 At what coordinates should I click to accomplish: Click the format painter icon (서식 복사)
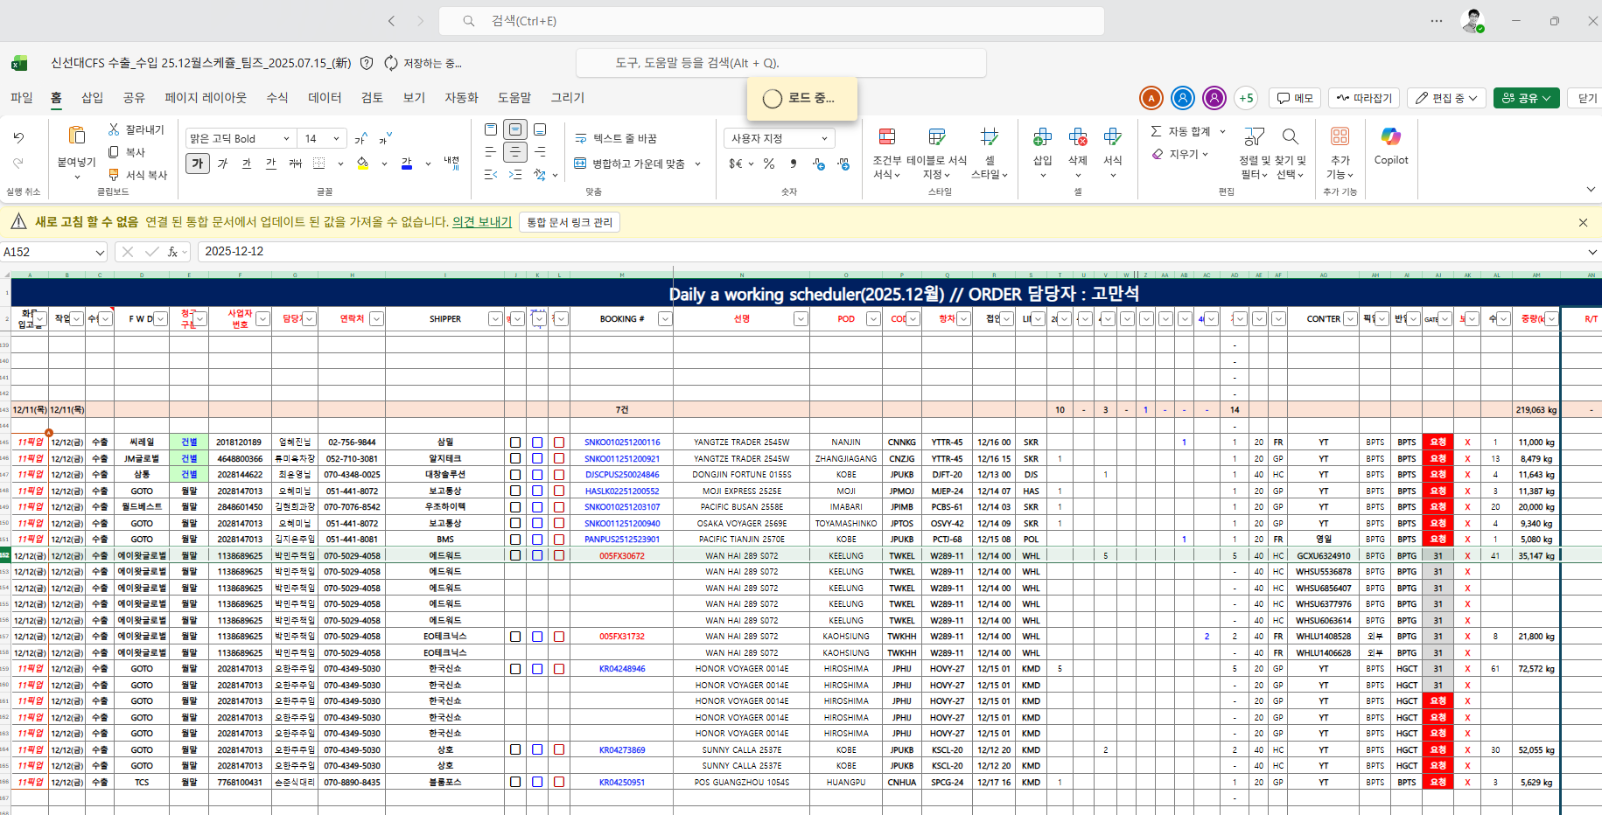[114, 175]
